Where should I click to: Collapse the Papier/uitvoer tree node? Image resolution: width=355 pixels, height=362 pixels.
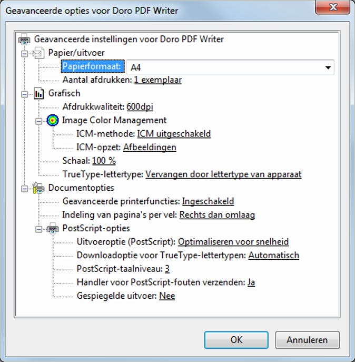pos(24,54)
